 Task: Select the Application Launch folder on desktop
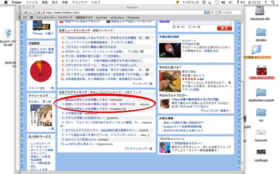click(261, 92)
